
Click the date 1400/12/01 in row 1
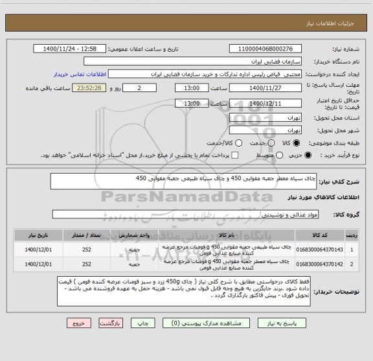coord(38,250)
